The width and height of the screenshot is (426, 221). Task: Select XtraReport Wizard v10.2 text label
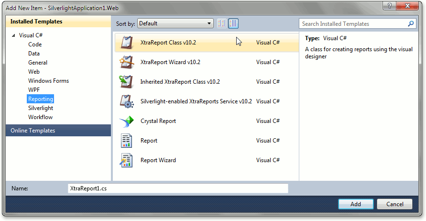coord(170,62)
